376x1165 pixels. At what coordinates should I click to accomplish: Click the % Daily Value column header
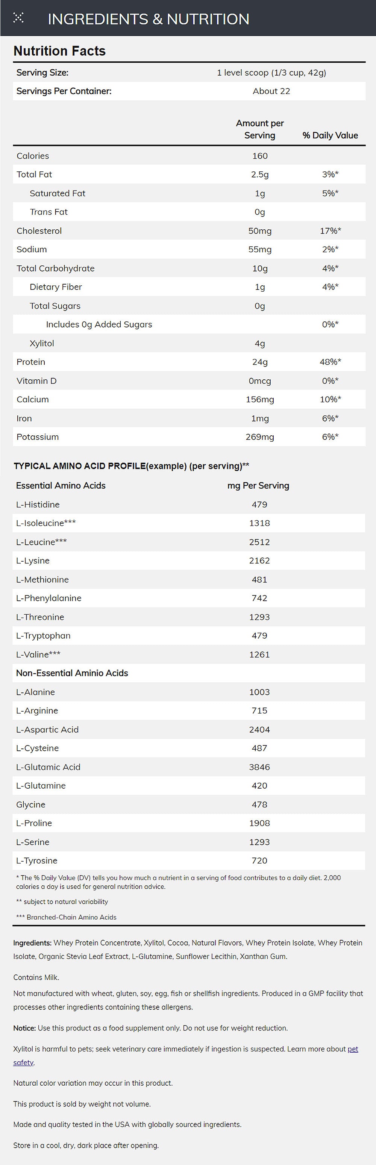[330, 135]
